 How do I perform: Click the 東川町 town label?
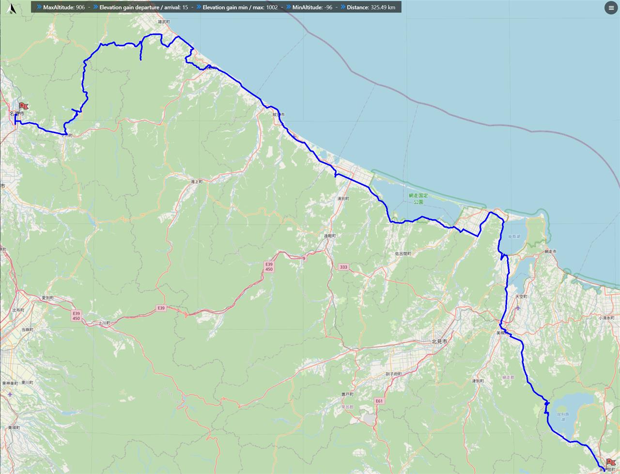coord(28,382)
